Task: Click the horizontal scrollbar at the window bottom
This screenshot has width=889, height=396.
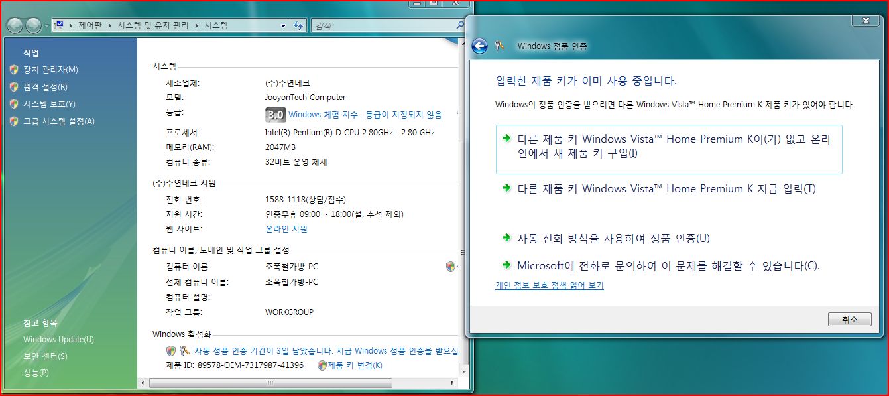Action: point(298,383)
